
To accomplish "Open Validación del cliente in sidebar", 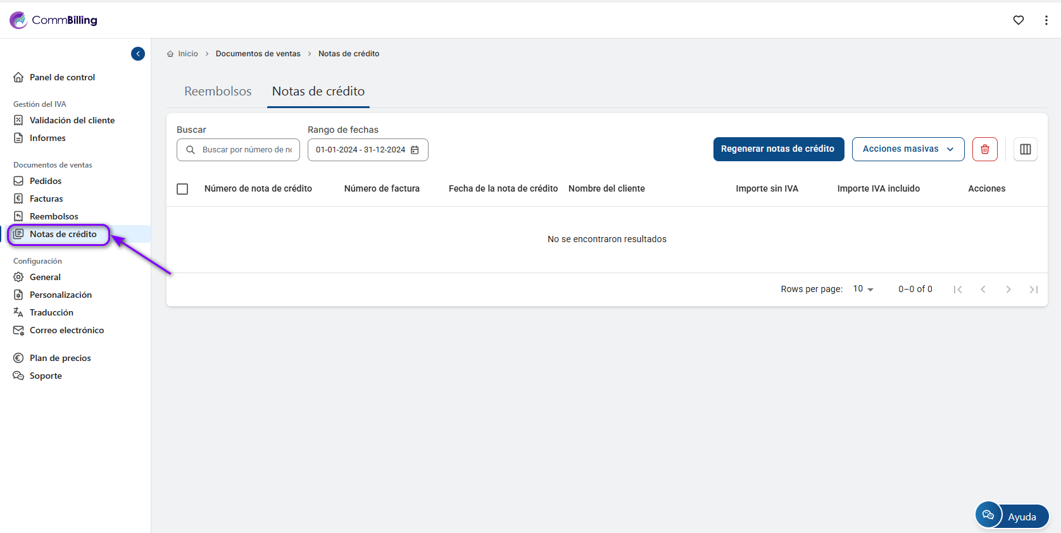I will pos(72,120).
